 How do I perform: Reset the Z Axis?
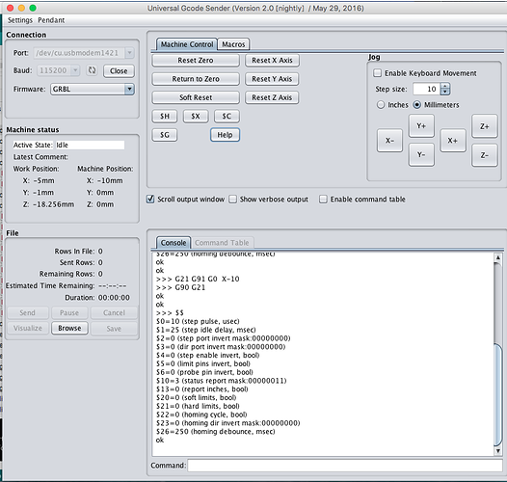pyautogui.click(x=272, y=97)
